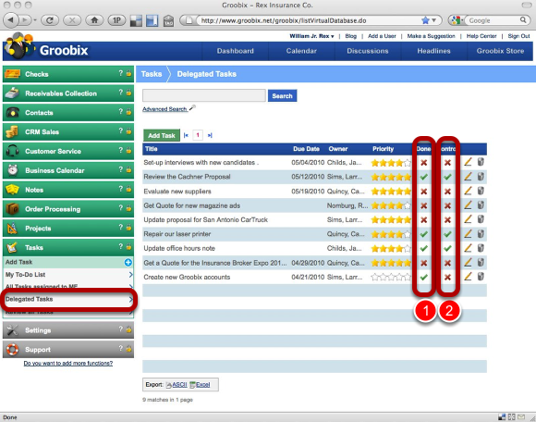Toggle Control for 'Get a Quote for Insurance Broker Expo'
Screen dimensions: 536x422
[447, 263]
